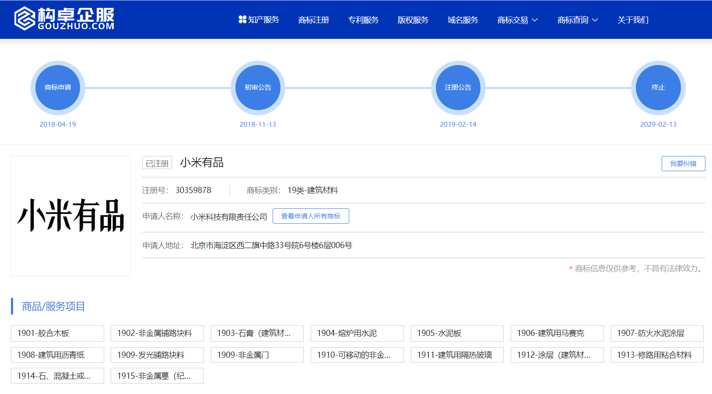This screenshot has width=712, height=394.
Task: Select item 1901-胶合木板
Action: coord(57,333)
